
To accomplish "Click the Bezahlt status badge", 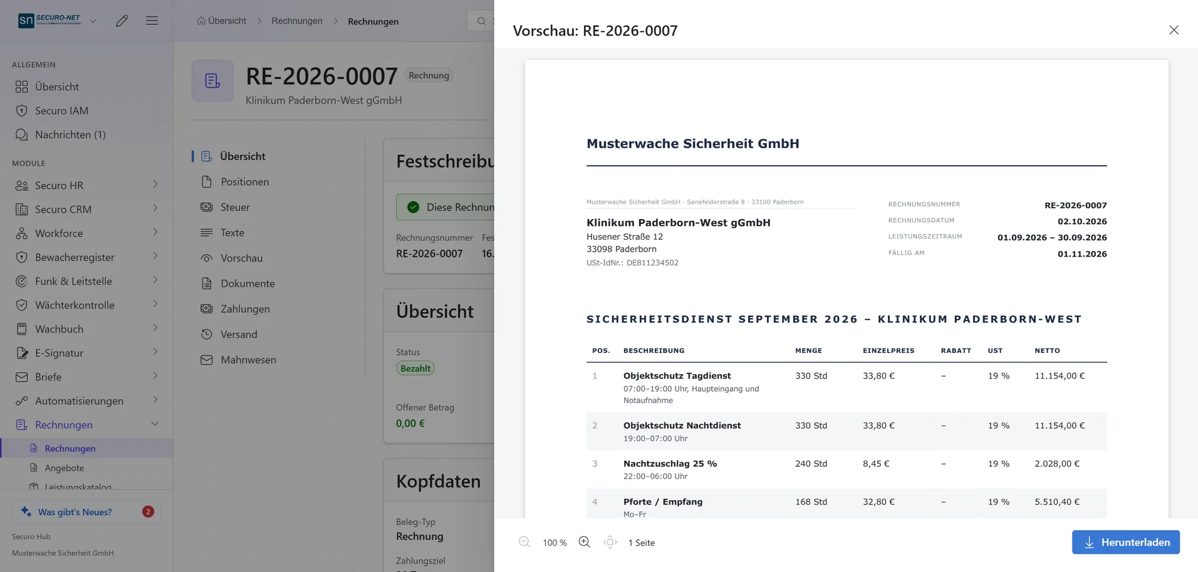I will point(415,369).
